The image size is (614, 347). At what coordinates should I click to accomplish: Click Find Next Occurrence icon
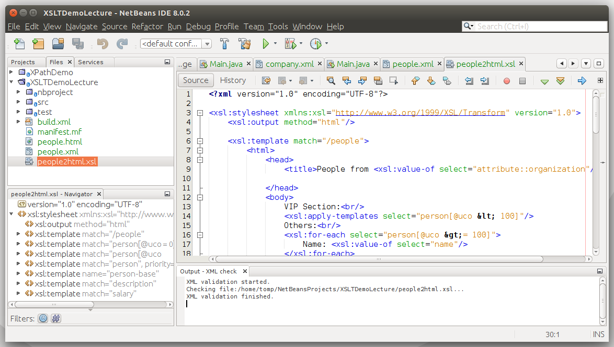click(x=362, y=80)
